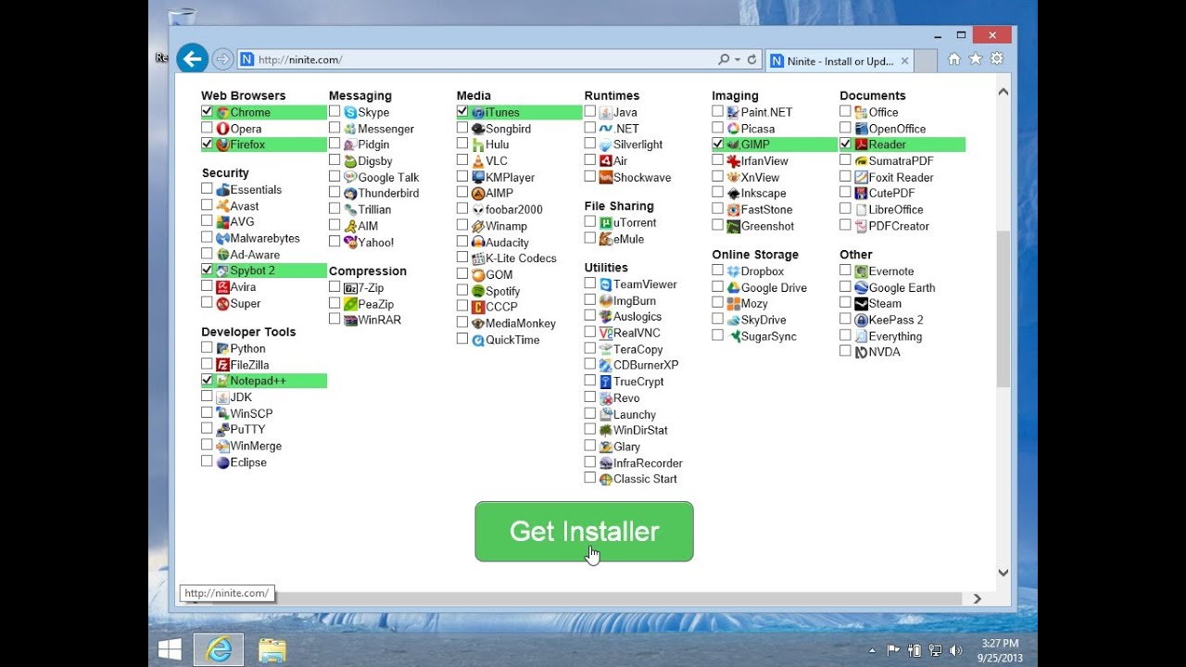Click the scroll down arrow
This screenshot has height=667, width=1186.
coord(1003,573)
